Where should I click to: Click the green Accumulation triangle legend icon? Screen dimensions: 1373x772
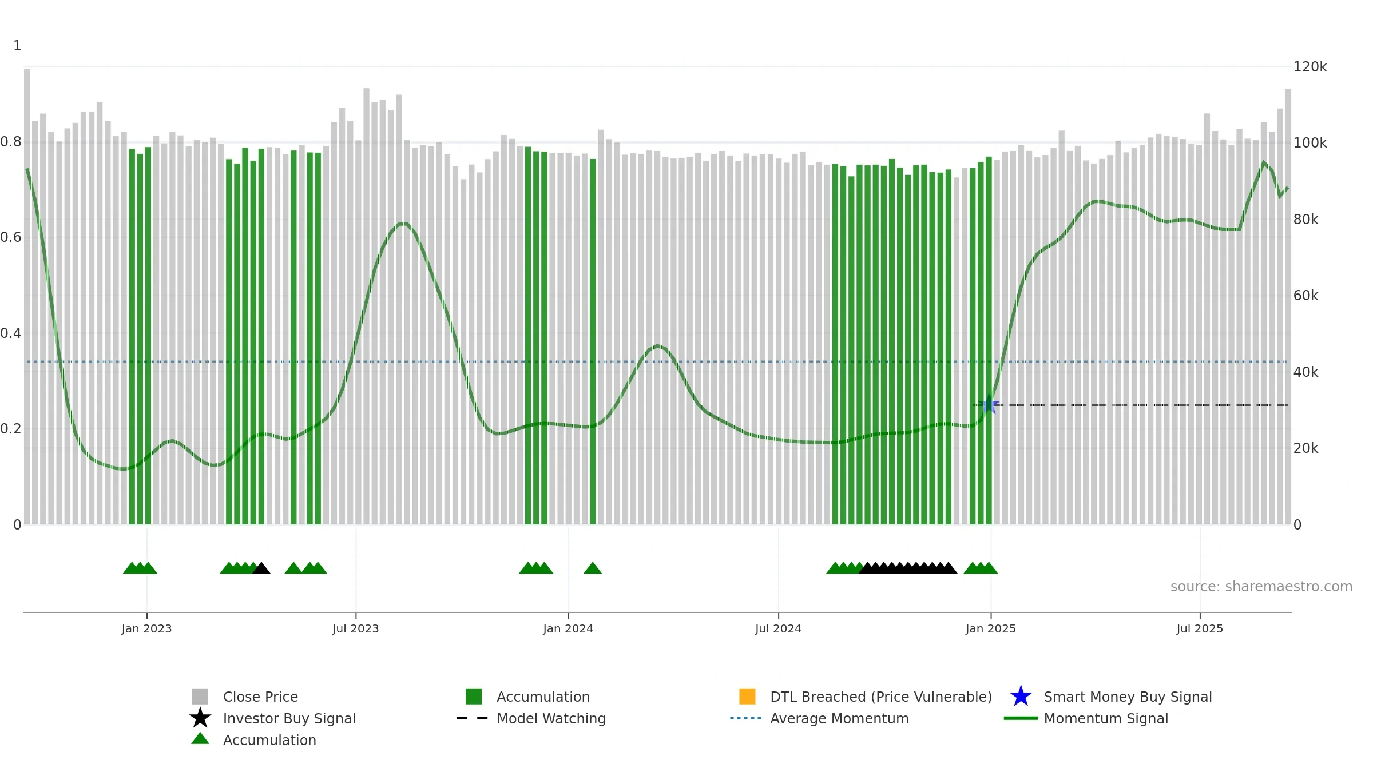(x=200, y=739)
